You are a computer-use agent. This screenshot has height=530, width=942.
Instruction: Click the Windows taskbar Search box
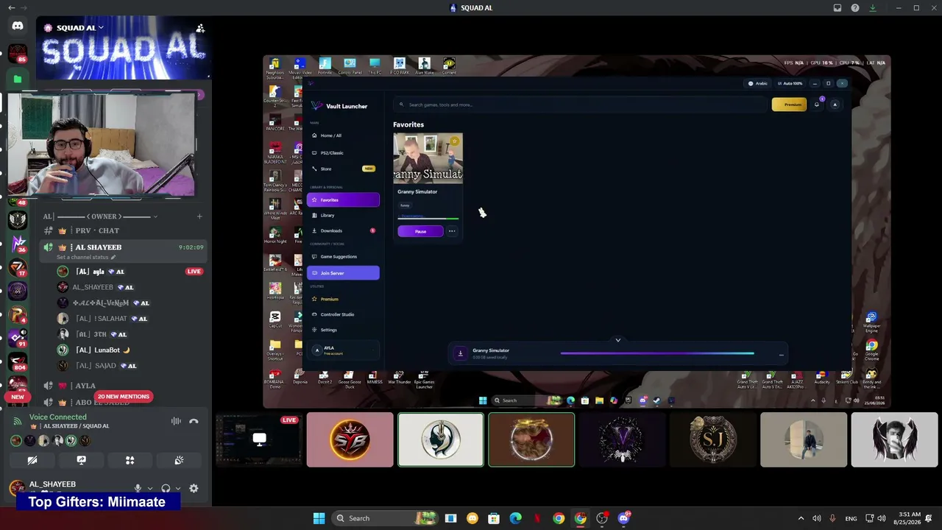pyautogui.click(x=384, y=518)
